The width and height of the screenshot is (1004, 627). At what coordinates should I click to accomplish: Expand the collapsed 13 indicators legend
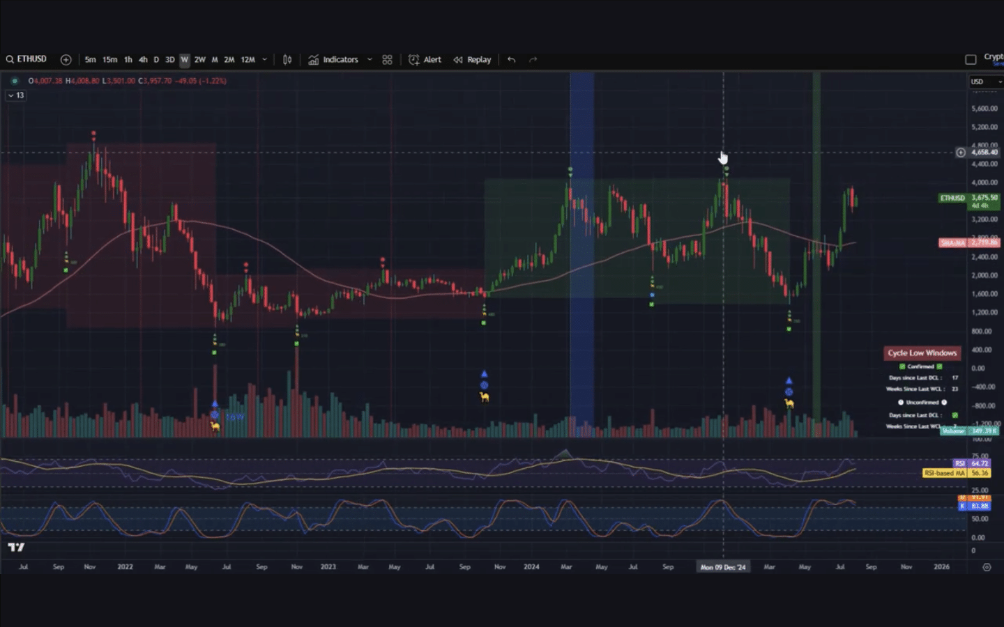(x=16, y=95)
